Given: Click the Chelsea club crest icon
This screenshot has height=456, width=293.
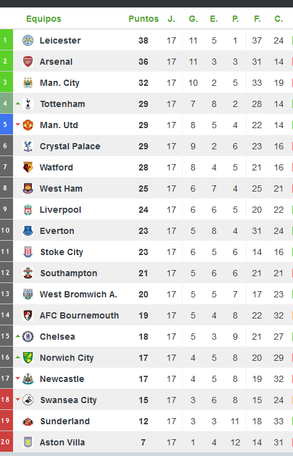Looking at the screenshot, I should click(28, 337).
